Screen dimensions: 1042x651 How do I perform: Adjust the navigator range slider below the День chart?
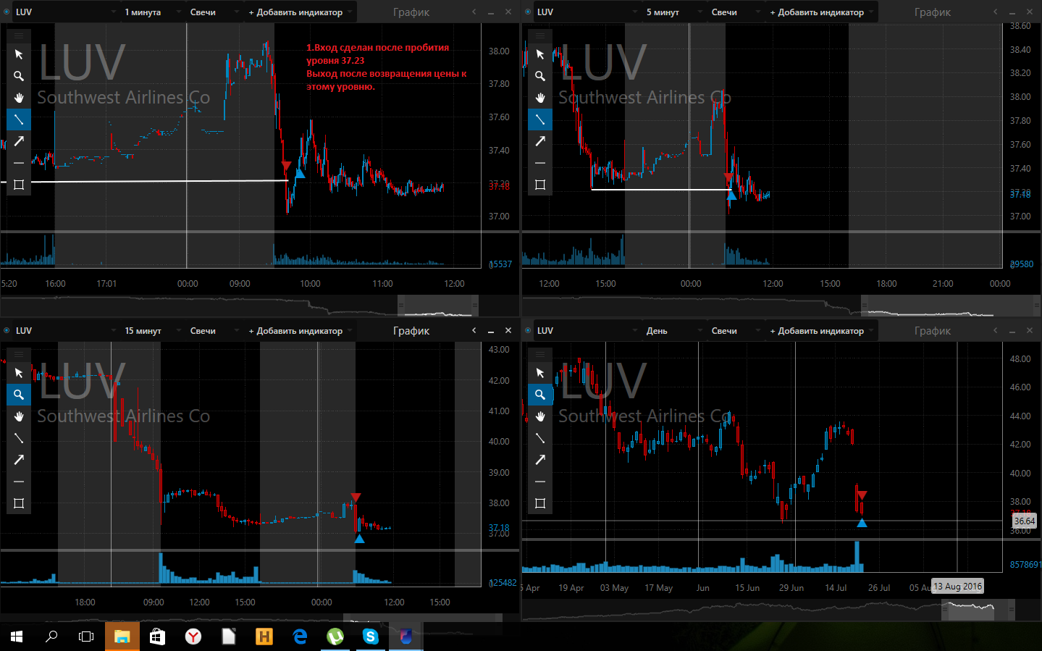pyautogui.click(x=978, y=610)
